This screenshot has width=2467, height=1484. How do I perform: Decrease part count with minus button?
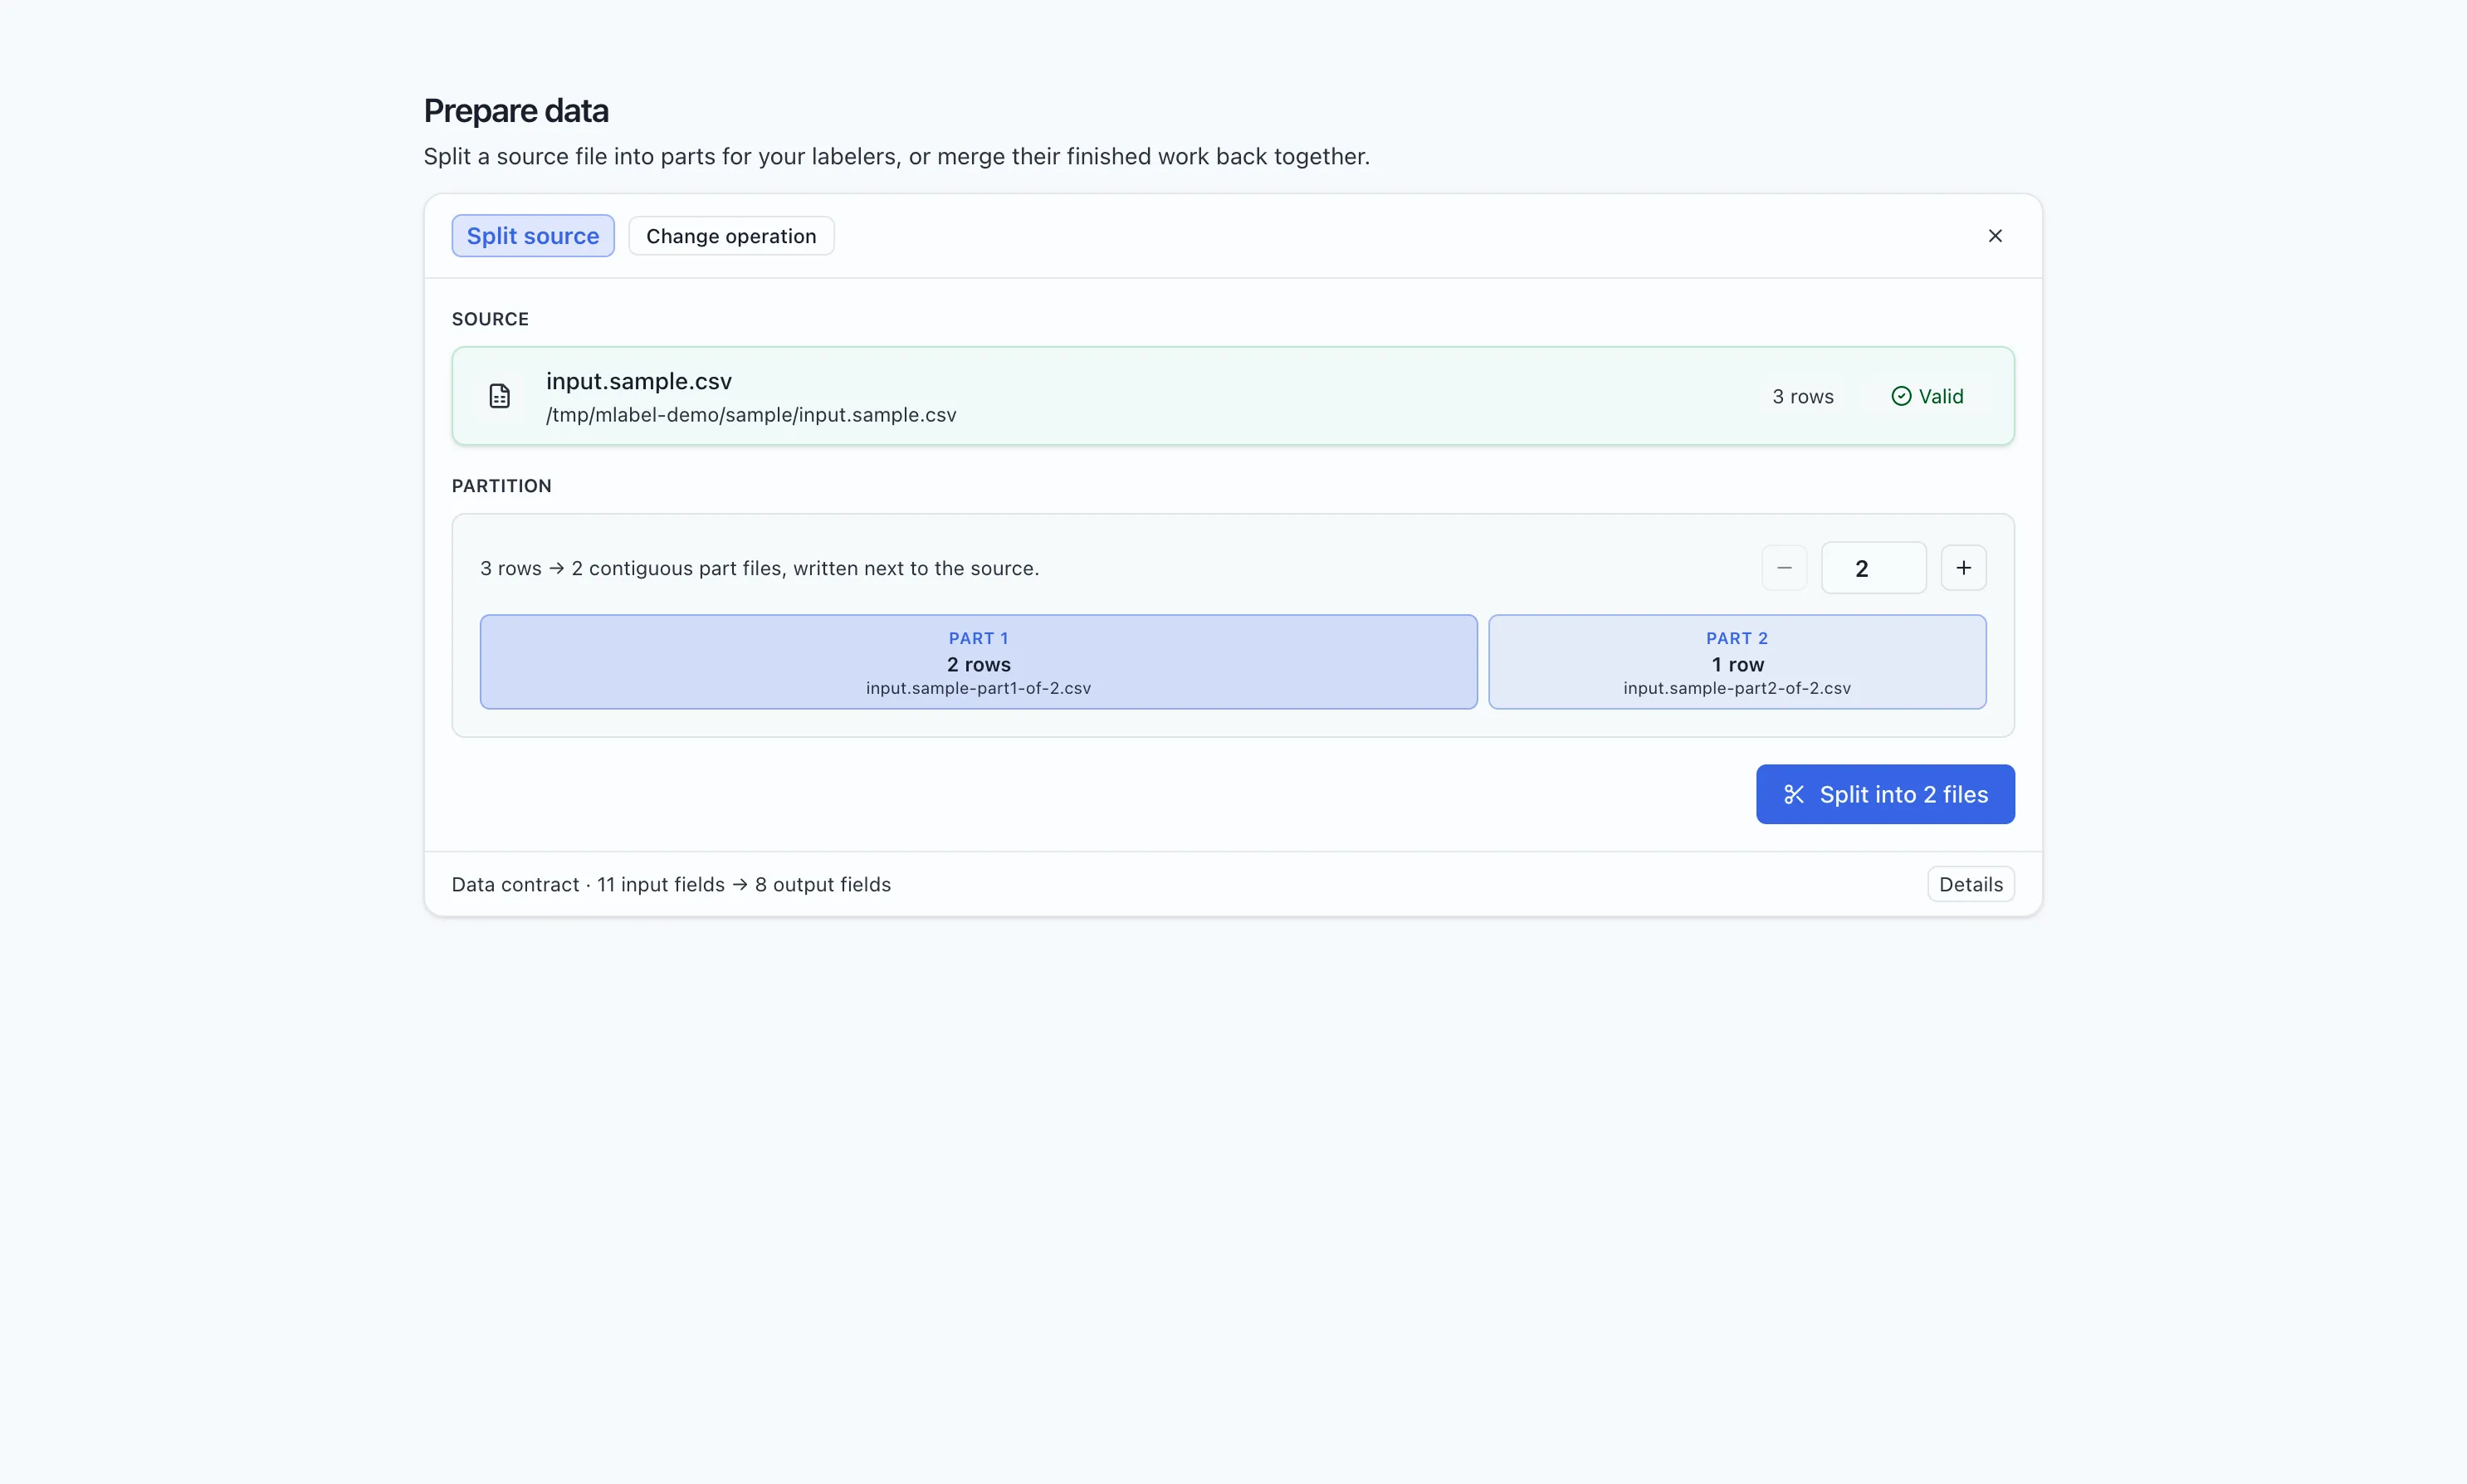tap(1784, 568)
